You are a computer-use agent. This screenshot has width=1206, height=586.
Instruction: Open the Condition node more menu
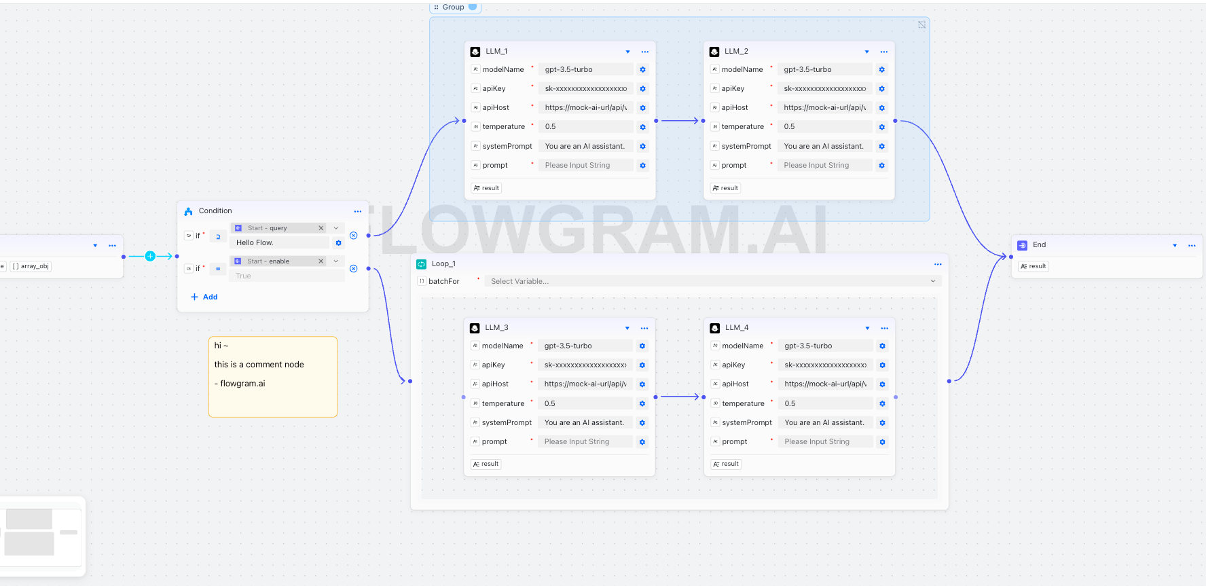click(x=358, y=211)
